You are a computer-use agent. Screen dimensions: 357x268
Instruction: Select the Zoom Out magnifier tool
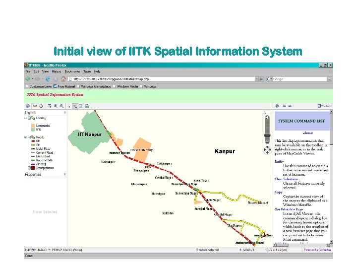tap(61, 106)
